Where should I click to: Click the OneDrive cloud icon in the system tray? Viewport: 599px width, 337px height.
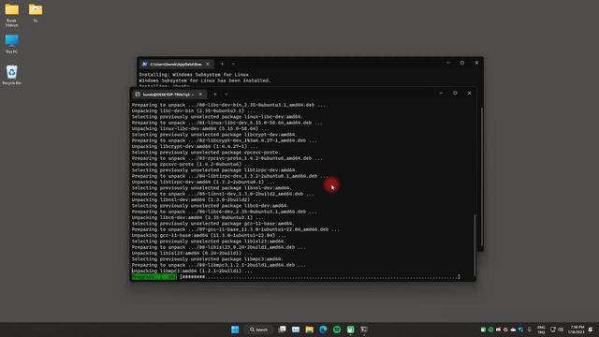click(x=513, y=330)
